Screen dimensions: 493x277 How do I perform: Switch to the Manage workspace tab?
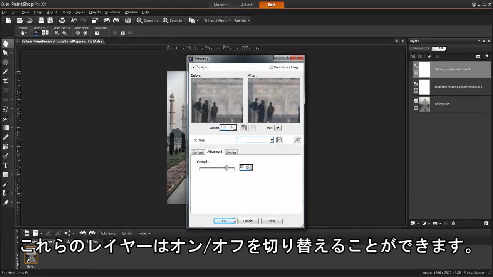221,5
